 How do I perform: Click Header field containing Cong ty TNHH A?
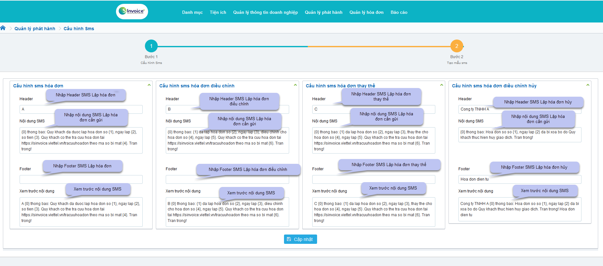[475, 110]
